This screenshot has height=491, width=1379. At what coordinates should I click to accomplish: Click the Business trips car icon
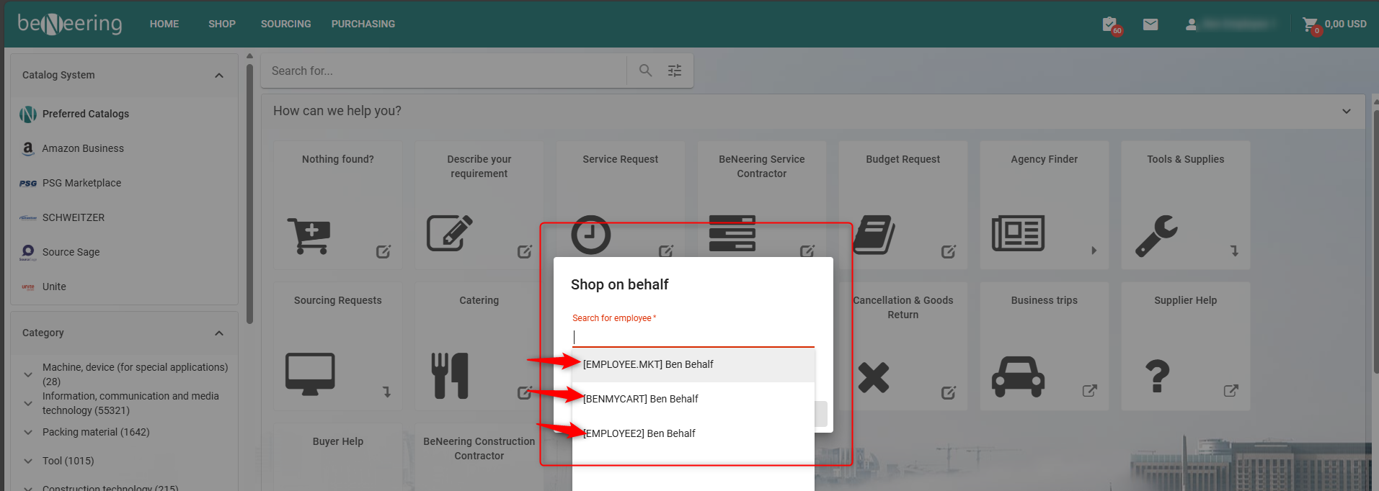click(1017, 377)
